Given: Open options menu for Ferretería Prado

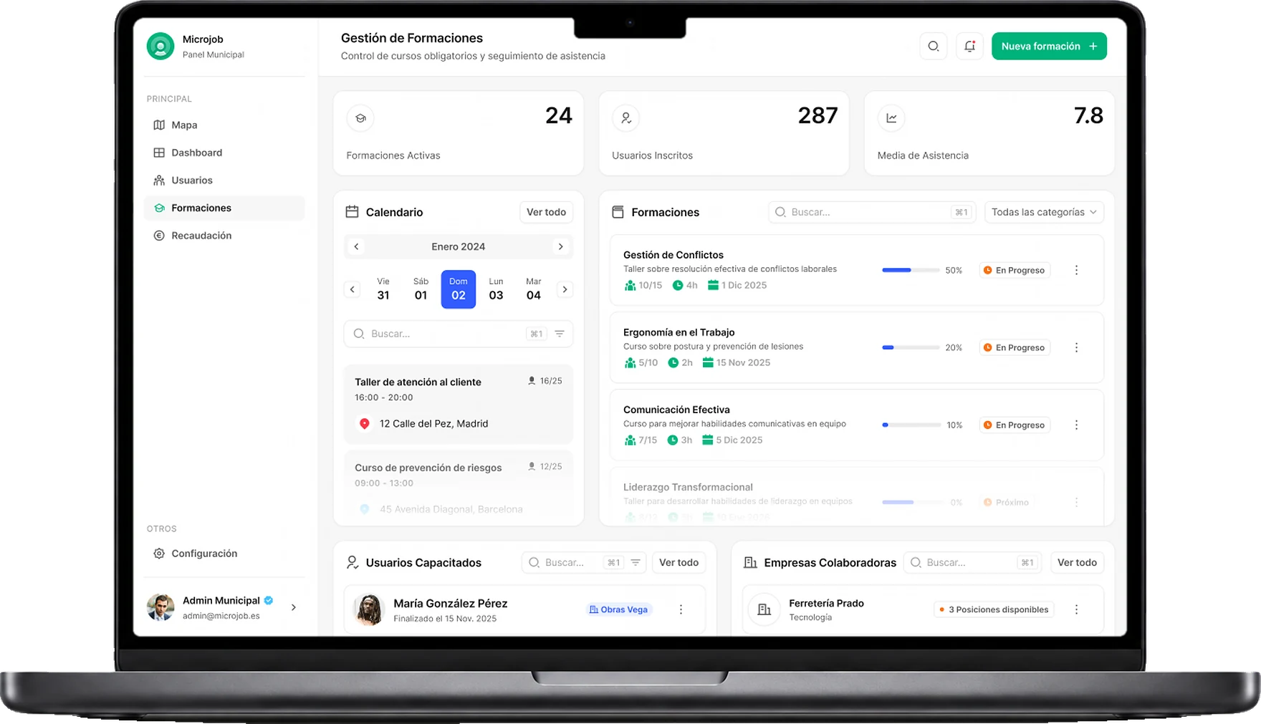Looking at the screenshot, I should pos(1076,609).
